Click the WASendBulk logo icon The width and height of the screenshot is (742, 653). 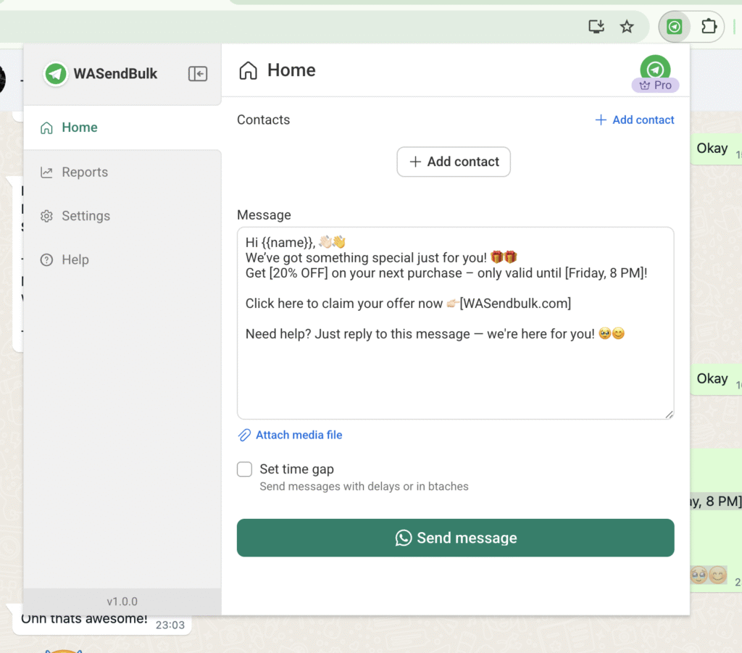[x=55, y=74]
